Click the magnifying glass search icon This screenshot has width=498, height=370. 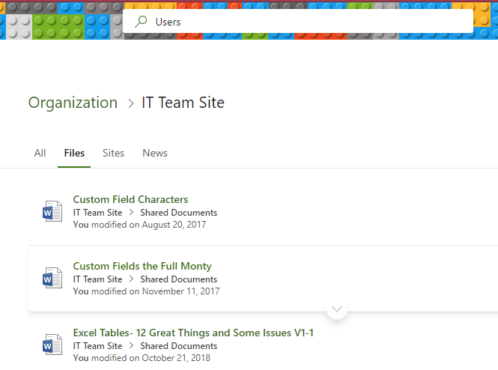click(141, 22)
